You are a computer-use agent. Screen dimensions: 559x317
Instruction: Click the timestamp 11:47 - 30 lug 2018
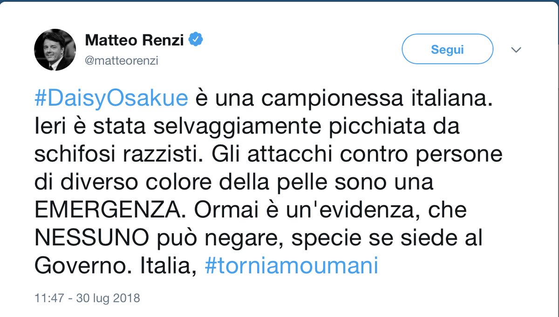[87, 297]
